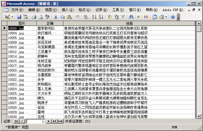Click the Paste clipboard icon
The height and width of the screenshot is (131, 203).
pos(69,17)
